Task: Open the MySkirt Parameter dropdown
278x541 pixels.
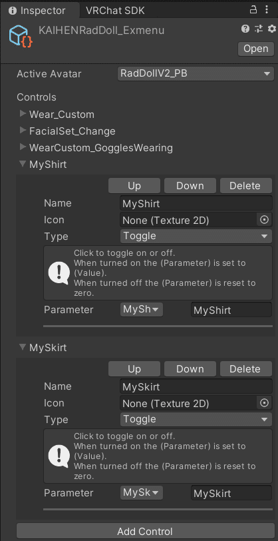Action: pos(142,493)
